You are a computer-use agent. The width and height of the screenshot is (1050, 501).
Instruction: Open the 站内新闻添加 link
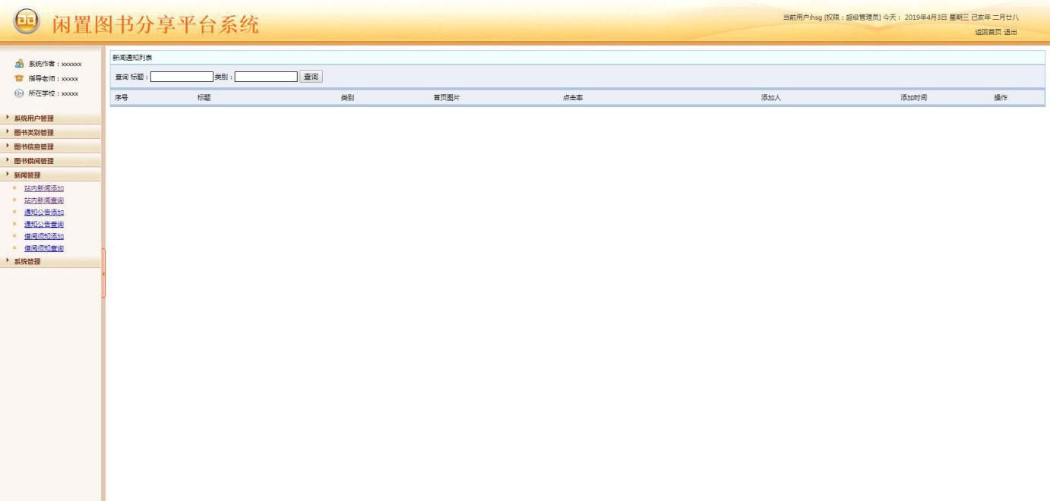[x=44, y=188]
